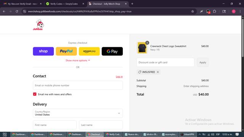This screenshot has height=137, width=244.
Task: Open the Country/Region dropdown
Action: (78, 113)
